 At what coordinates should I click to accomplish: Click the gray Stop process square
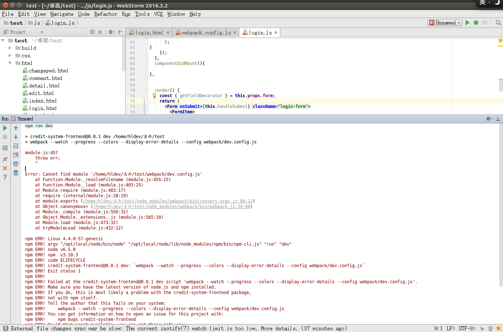tap(5, 137)
